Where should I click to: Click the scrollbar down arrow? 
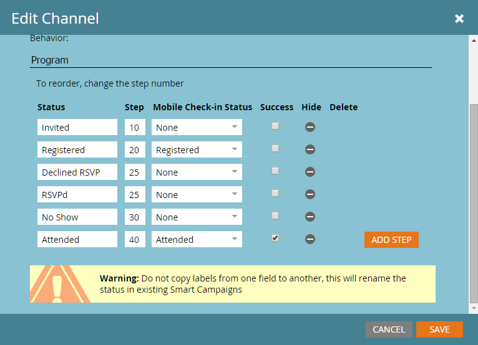tap(474, 308)
